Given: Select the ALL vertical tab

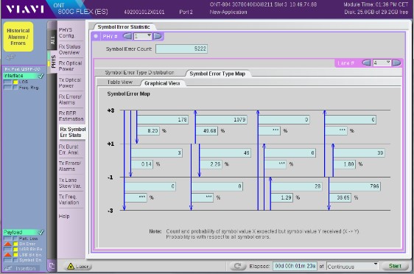Looking at the screenshot, I should tap(52, 40).
